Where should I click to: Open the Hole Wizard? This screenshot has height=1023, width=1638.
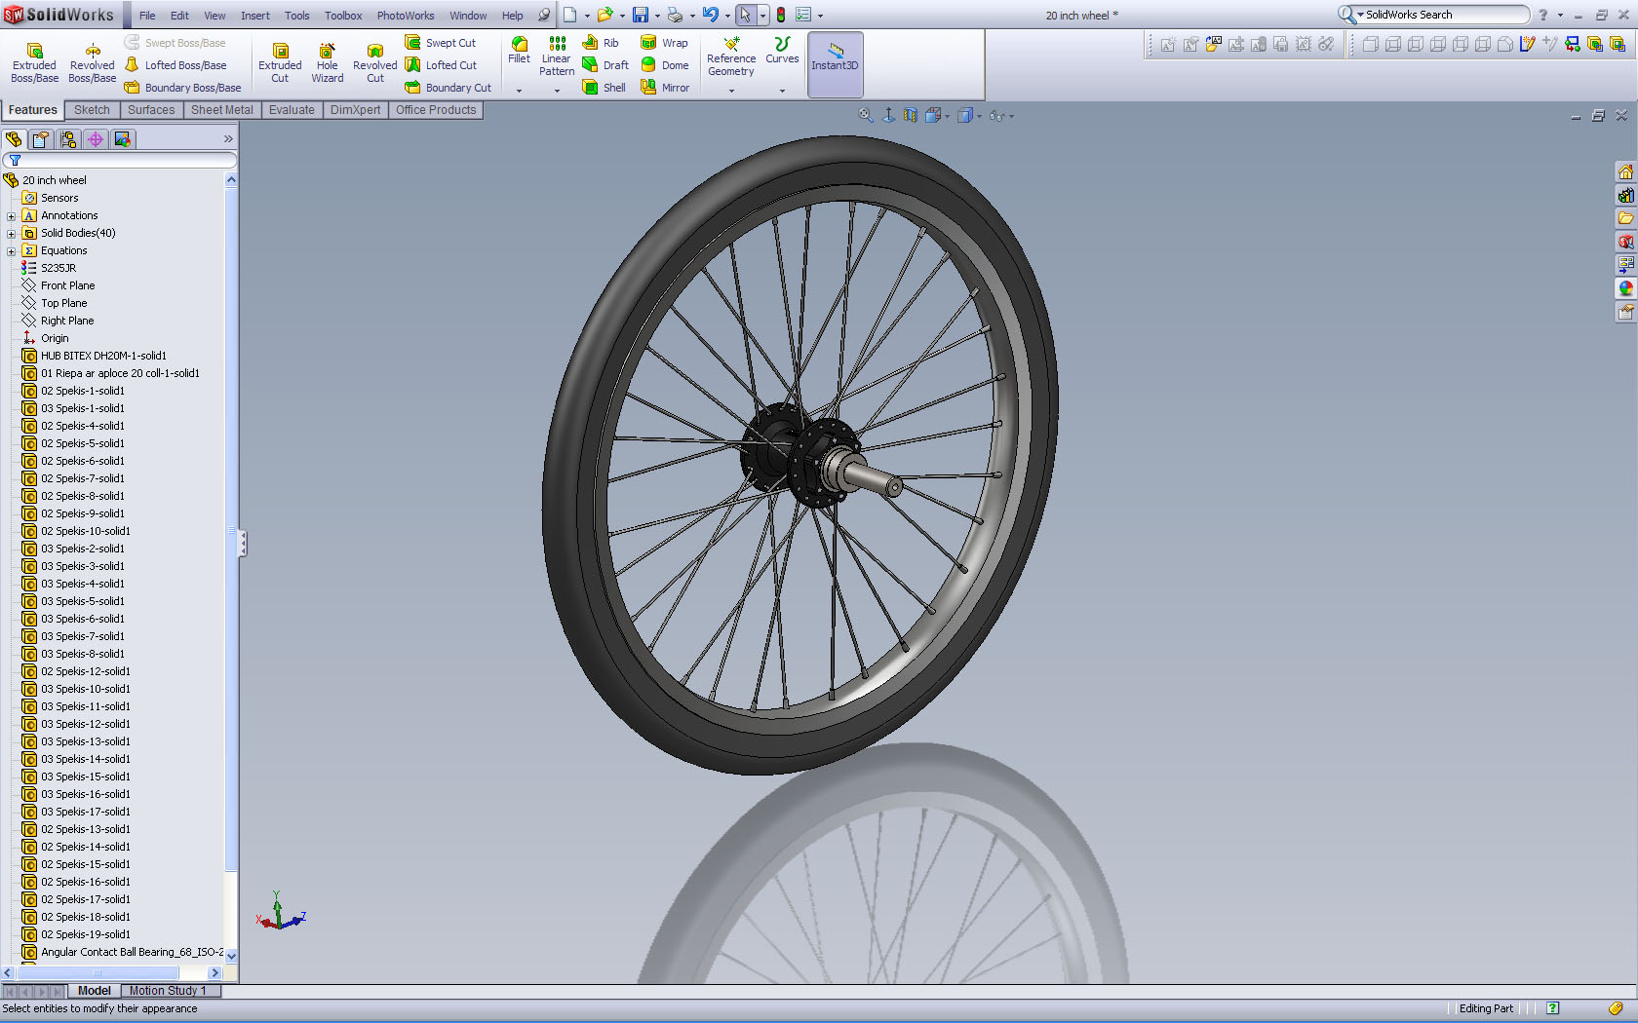coord(328,63)
